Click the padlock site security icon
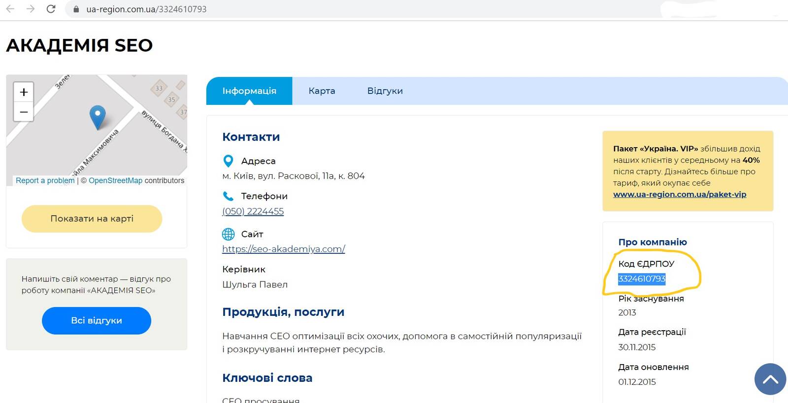This screenshot has width=788, height=403. click(76, 9)
